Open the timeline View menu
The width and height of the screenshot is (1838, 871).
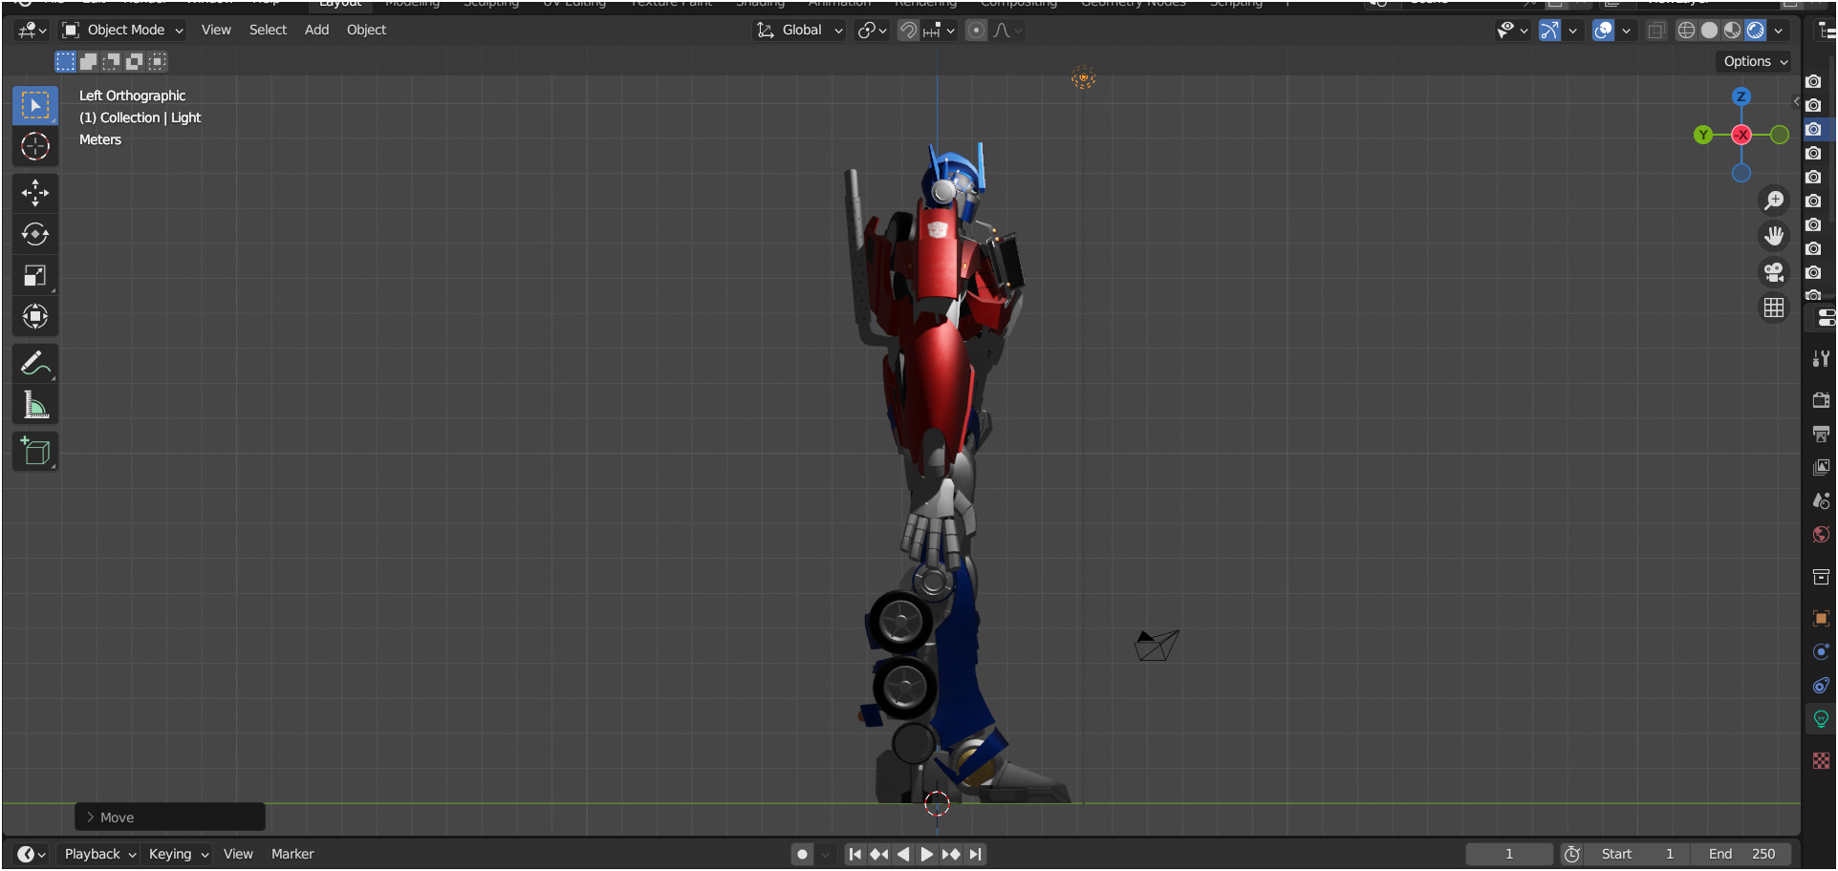238,855
